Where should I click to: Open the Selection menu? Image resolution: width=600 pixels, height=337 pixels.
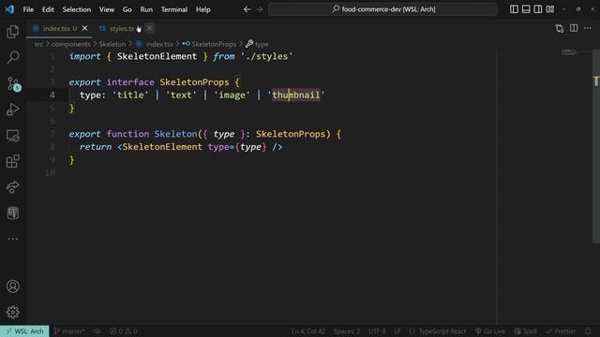pyautogui.click(x=77, y=9)
